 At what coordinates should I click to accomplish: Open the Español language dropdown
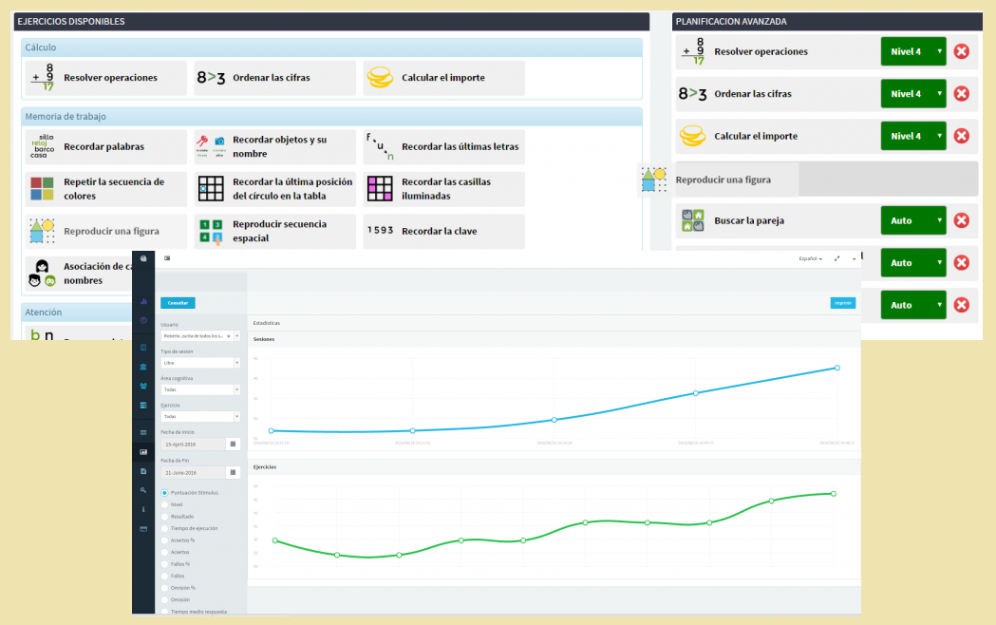click(811, 258)
